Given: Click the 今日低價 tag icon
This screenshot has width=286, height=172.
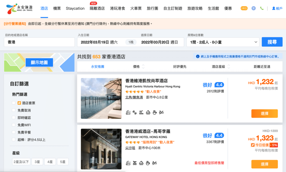Looking at the screenshot, I should click(252, 145).
